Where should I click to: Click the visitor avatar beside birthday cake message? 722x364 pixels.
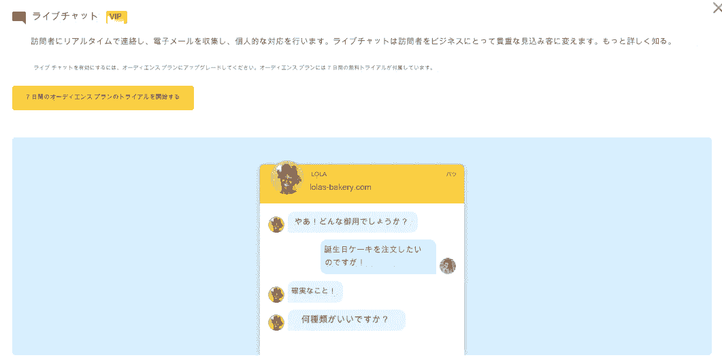[448, 265]
